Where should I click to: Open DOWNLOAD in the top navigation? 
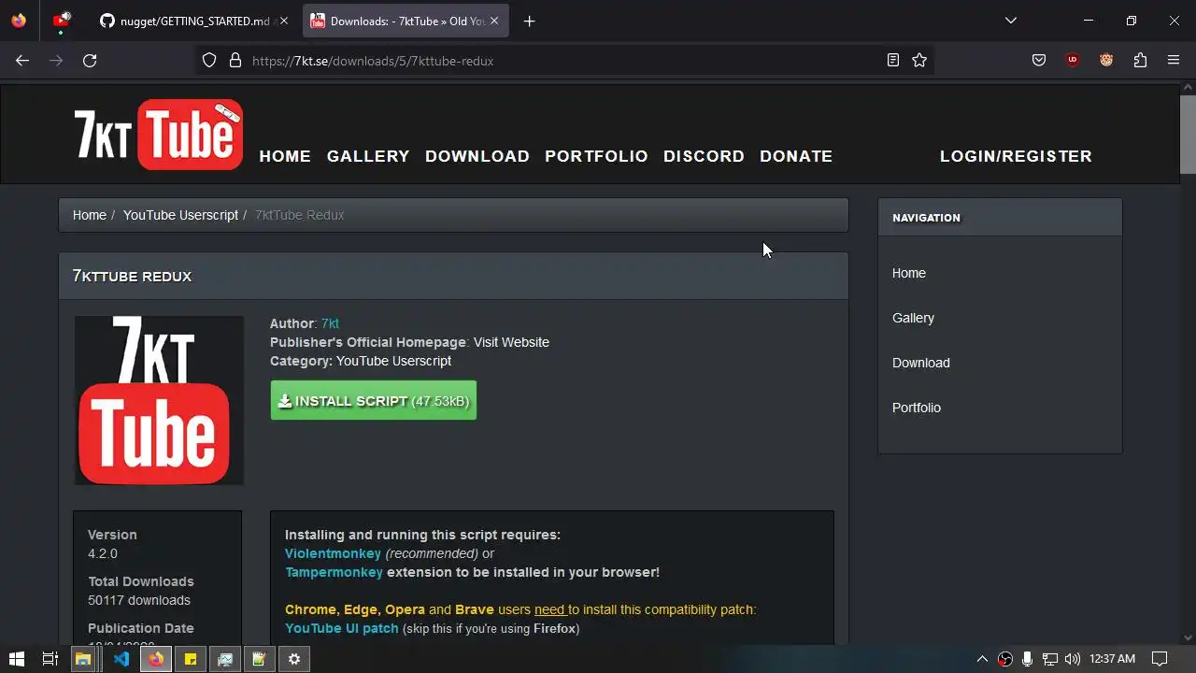[x=477, y=156]
